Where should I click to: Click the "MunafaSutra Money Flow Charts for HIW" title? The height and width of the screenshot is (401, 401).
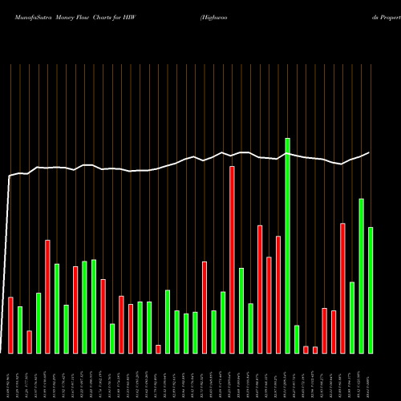75,18
